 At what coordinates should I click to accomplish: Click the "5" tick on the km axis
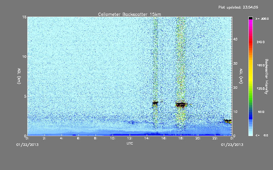(x=25, y=96)
